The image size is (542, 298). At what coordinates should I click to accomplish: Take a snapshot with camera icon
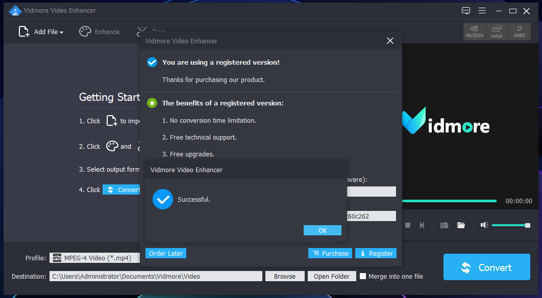coord(444,225)
